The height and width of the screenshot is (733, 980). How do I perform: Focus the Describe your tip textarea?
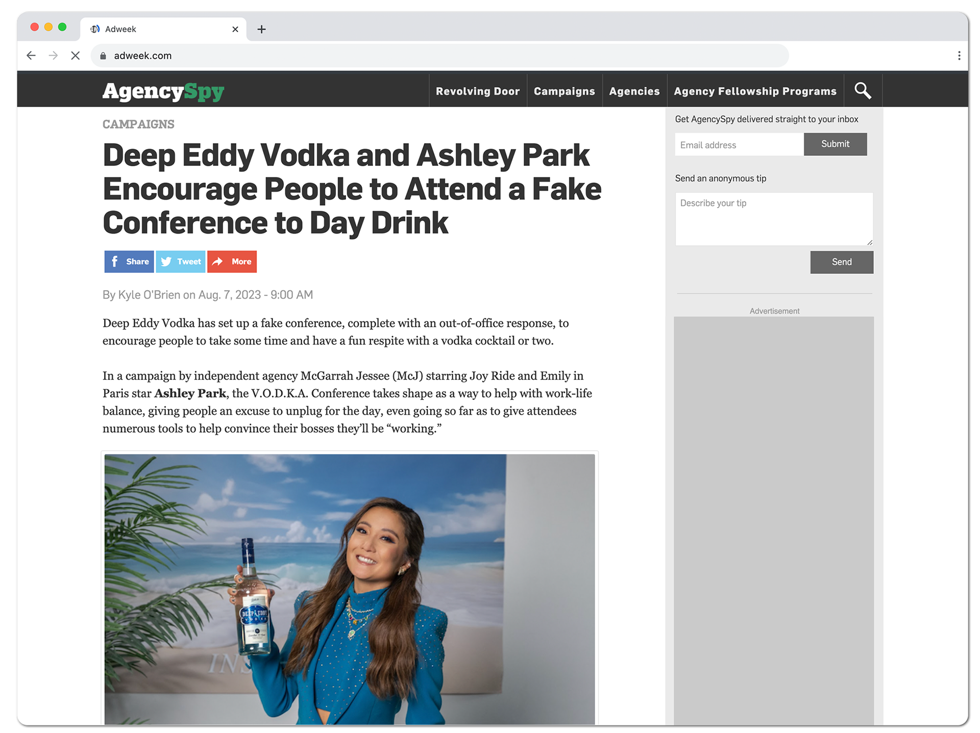774,219
